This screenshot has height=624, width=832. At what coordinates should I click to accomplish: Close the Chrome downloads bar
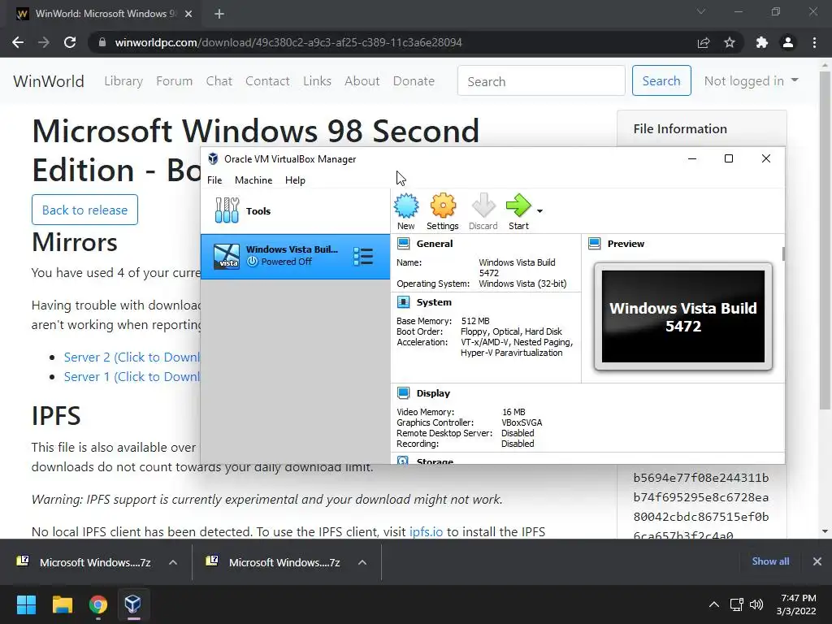[x=817, y=561]
